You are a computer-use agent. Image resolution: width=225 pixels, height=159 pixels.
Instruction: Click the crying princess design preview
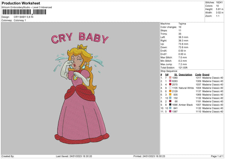81,94
